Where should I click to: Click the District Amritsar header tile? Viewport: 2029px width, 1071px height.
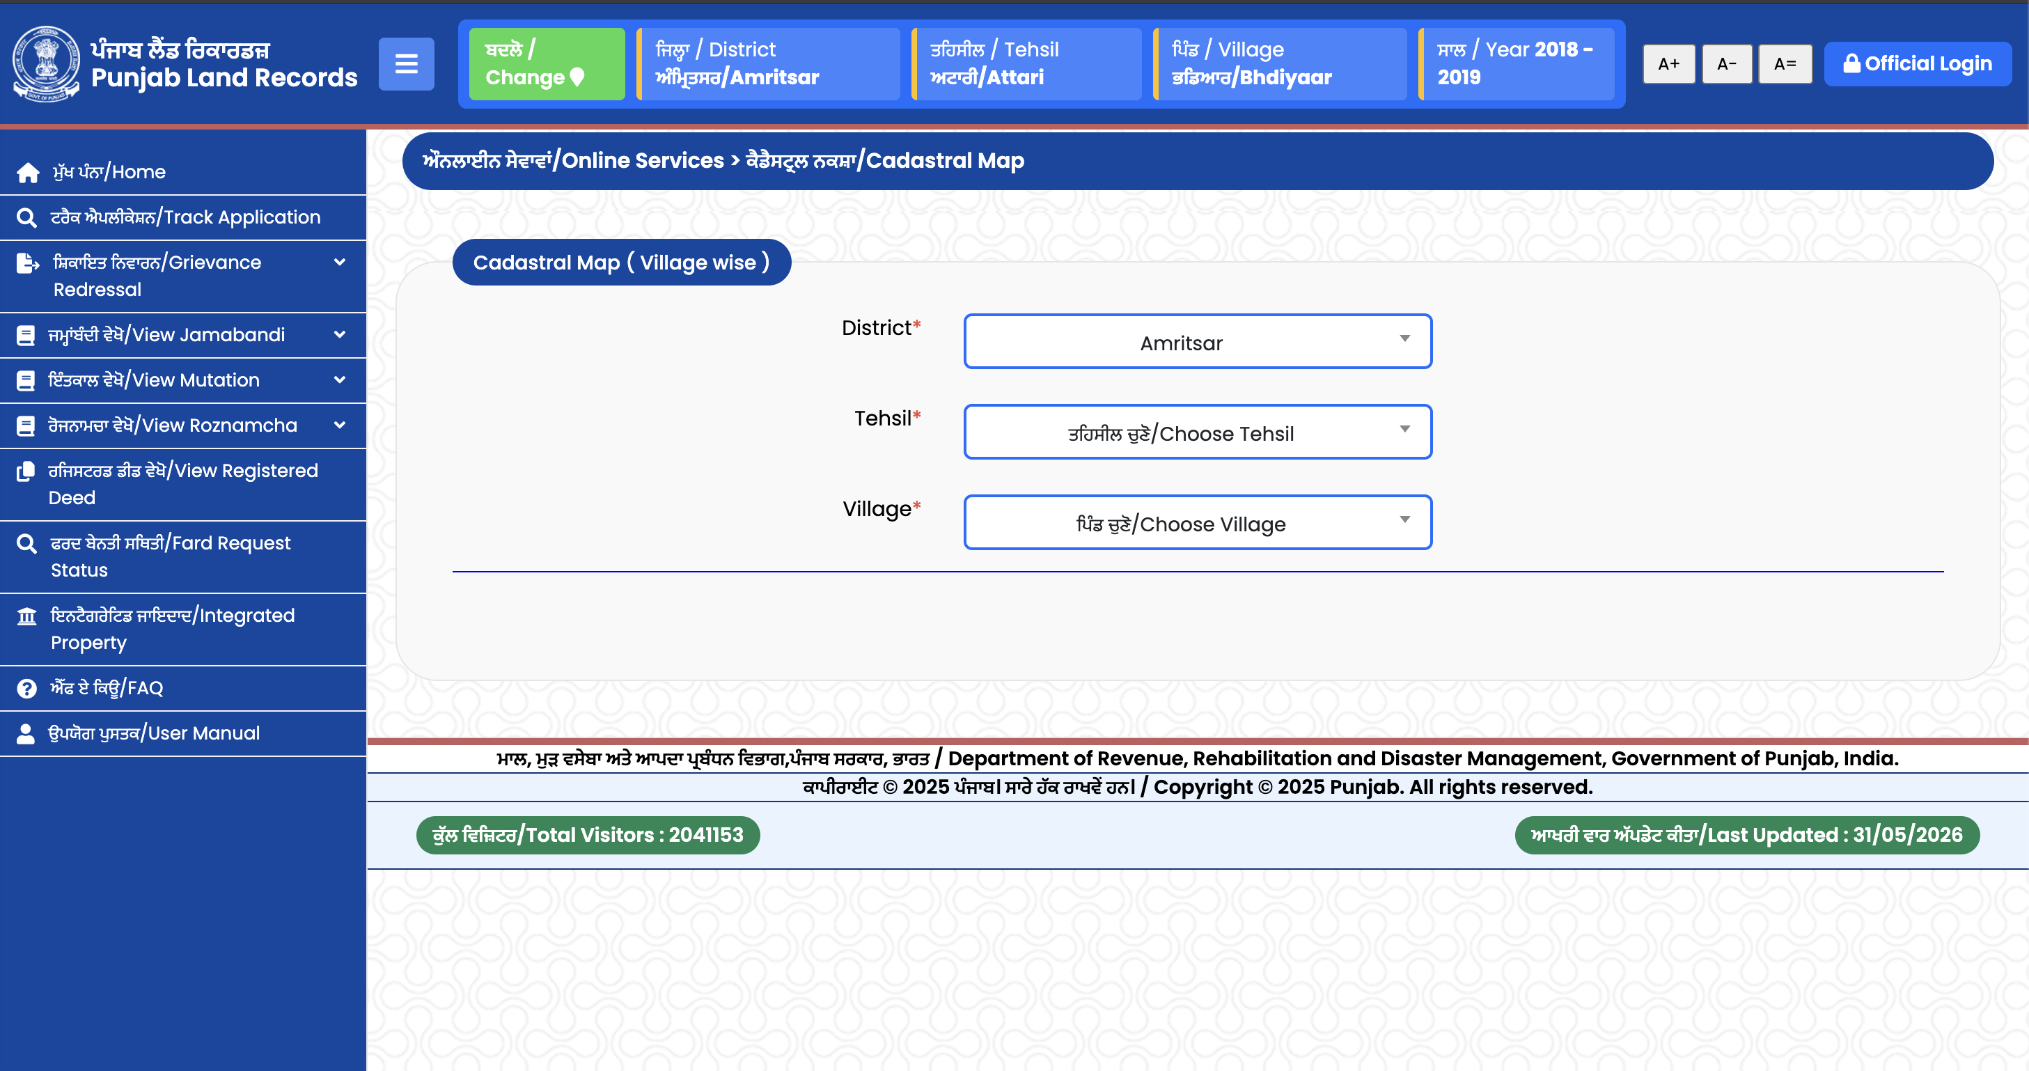point(768,64)
